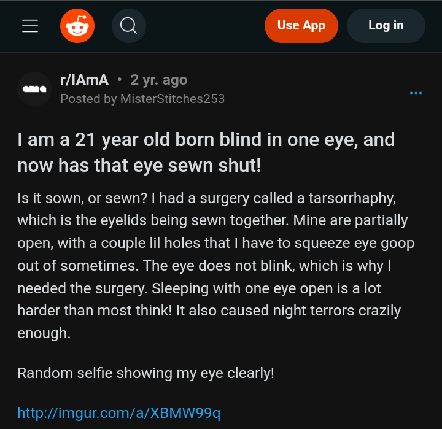Open MisterStitches253's user profile

coord(173,98)
